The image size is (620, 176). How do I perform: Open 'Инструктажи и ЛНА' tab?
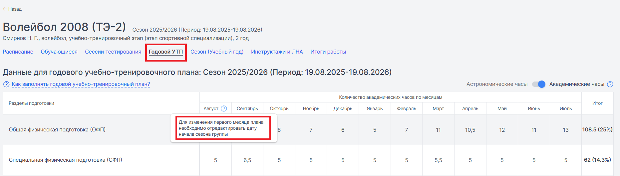point(277,52)
